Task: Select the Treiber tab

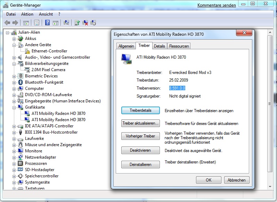Action: (x=144, y=46)
